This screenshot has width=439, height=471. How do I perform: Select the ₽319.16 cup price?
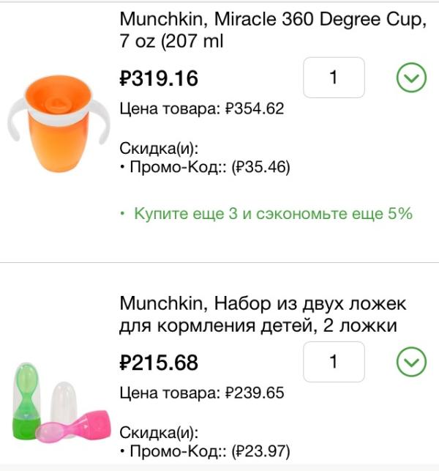coord(159,78)
